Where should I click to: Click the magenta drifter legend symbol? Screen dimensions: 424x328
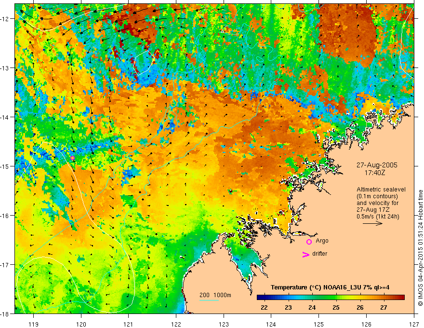[305, 254]
